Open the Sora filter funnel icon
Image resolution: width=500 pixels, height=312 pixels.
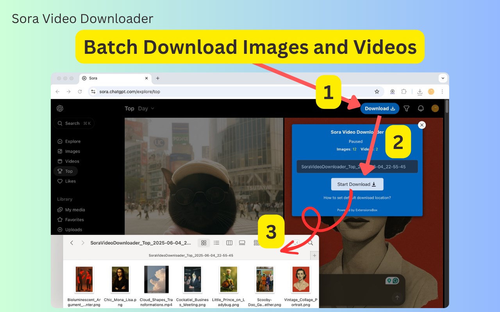coord(406,108)
